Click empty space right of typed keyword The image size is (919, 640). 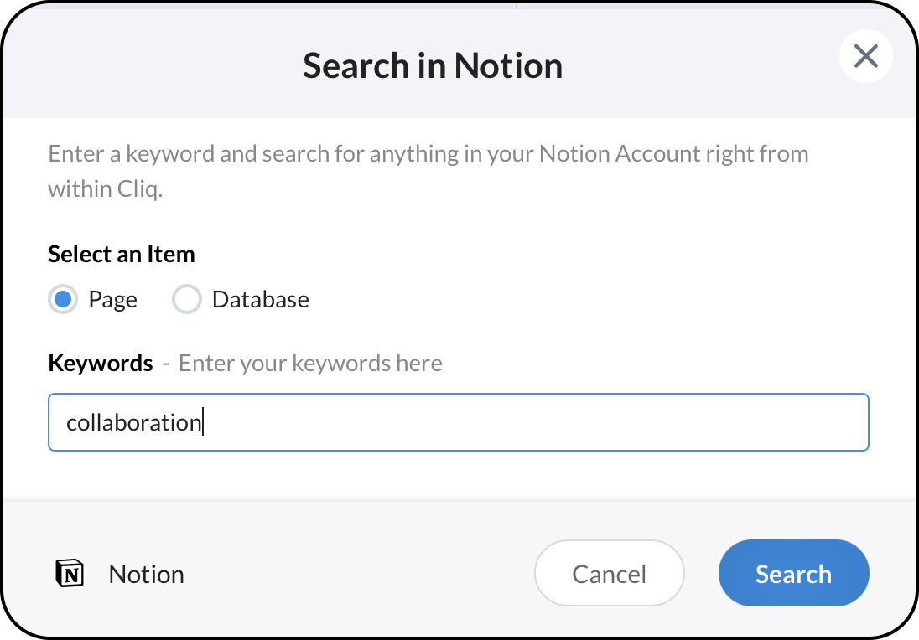pyautogui.click(x=537, y=422)
